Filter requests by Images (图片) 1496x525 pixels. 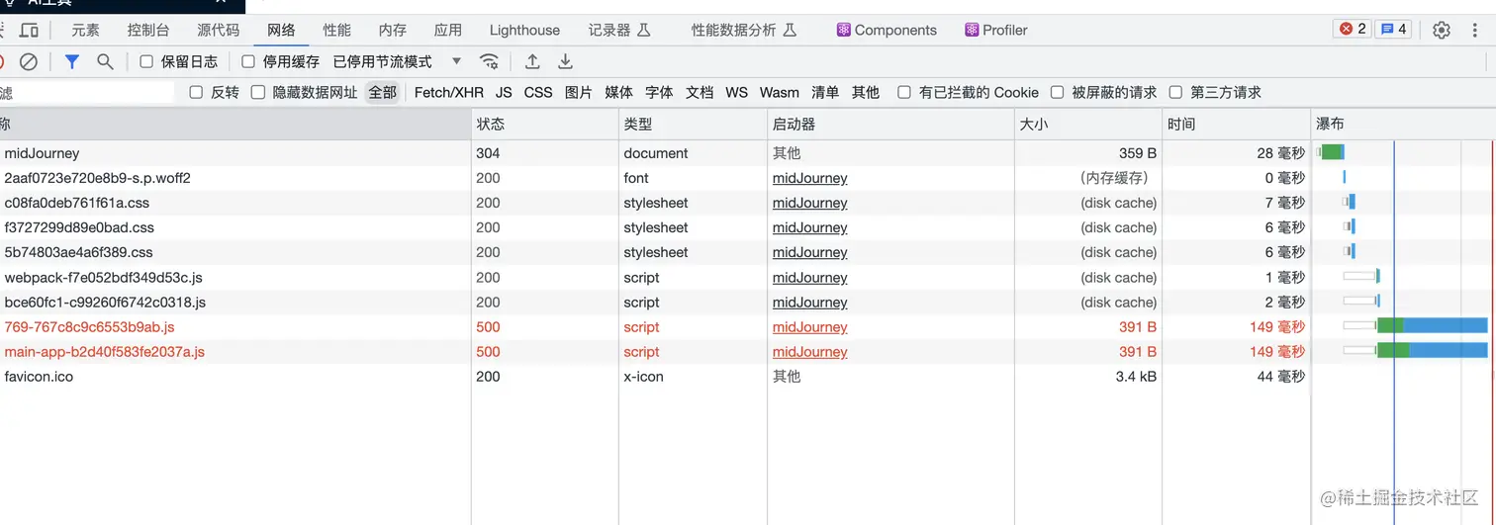tap(579, 92)
